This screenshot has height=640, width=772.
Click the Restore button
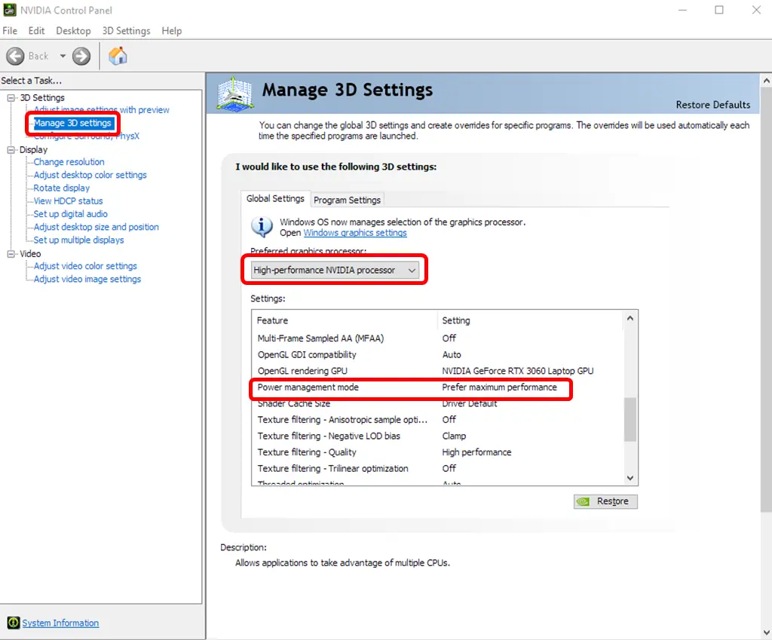[605, 501]
